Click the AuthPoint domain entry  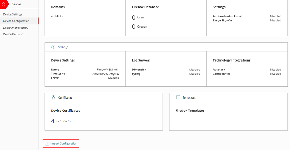[x=57, y=16]
